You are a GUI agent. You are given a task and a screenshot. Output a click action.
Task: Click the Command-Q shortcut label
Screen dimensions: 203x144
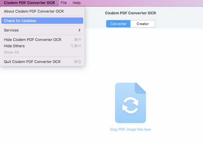point(77,62)
